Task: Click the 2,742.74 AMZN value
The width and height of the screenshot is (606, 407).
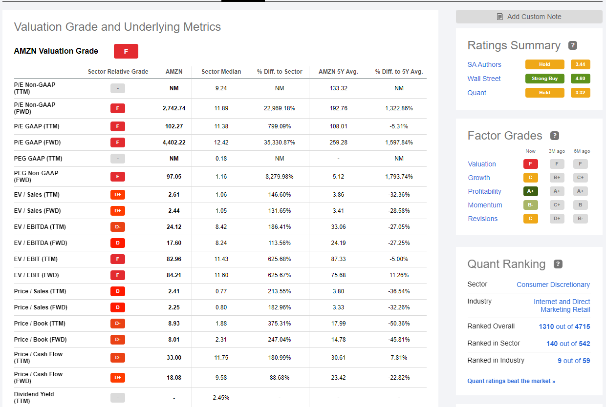Action: [x=174, y=108]
